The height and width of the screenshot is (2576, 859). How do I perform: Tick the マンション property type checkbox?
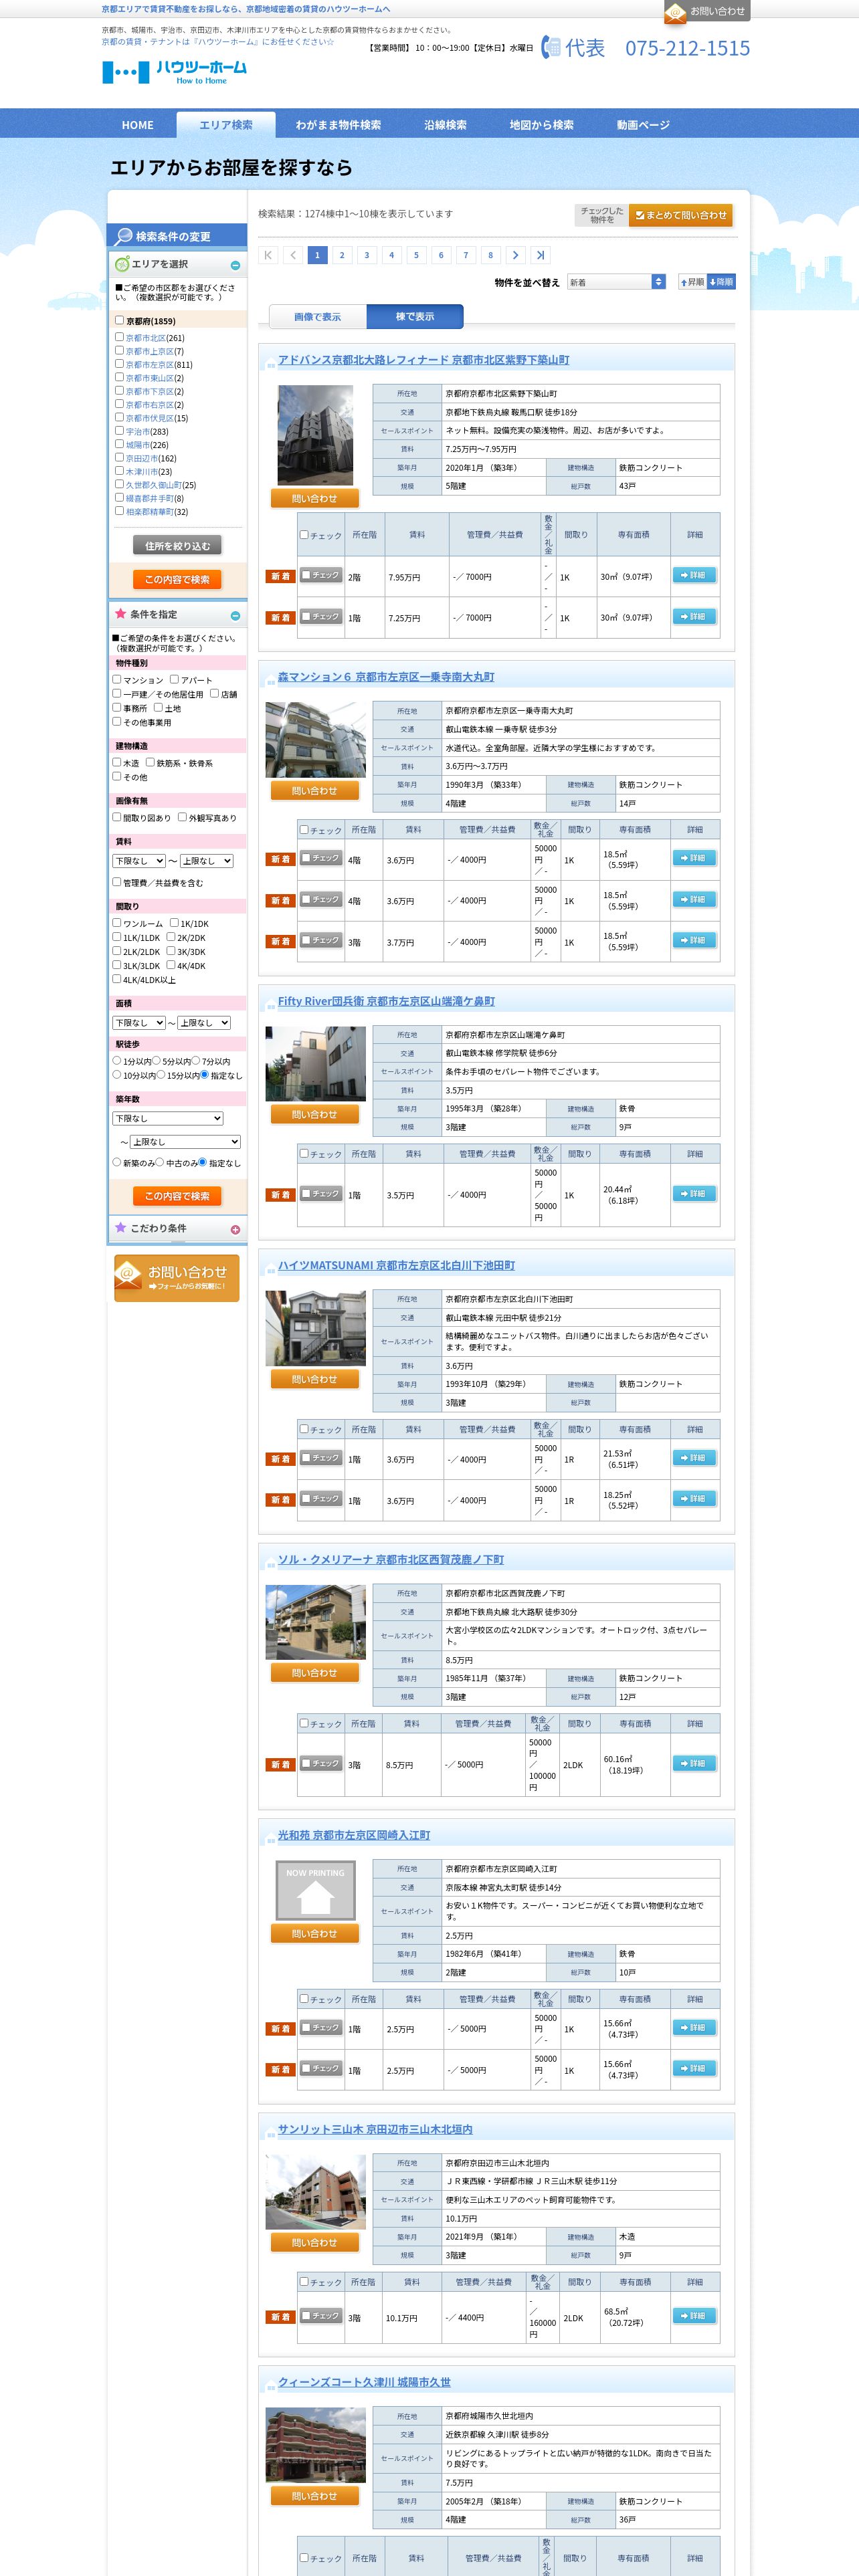(x=117, y=679)
